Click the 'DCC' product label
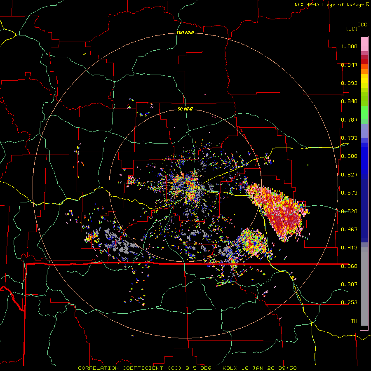This screenshot has width=371, height=371. [x=362, y=25]
